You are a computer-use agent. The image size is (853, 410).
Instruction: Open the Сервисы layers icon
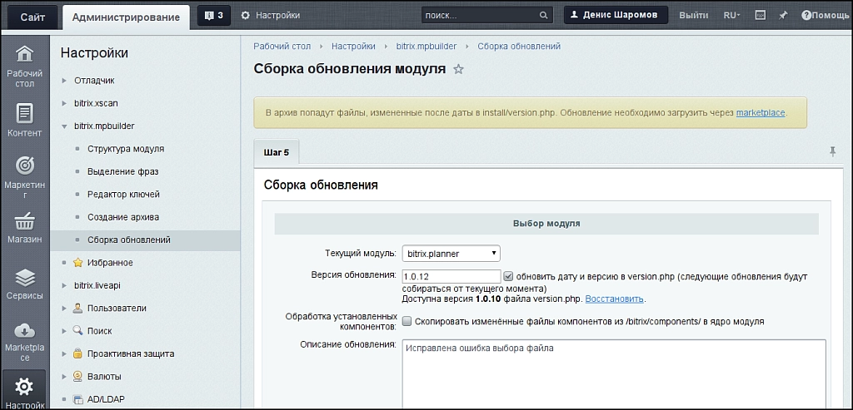click(25, 278)
